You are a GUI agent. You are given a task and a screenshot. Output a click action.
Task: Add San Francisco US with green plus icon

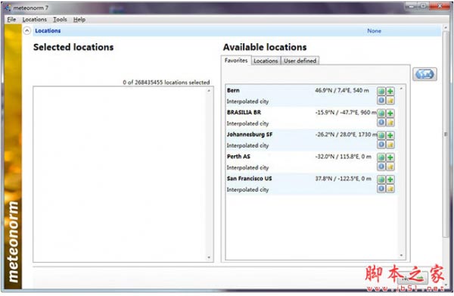pos(390,179)
